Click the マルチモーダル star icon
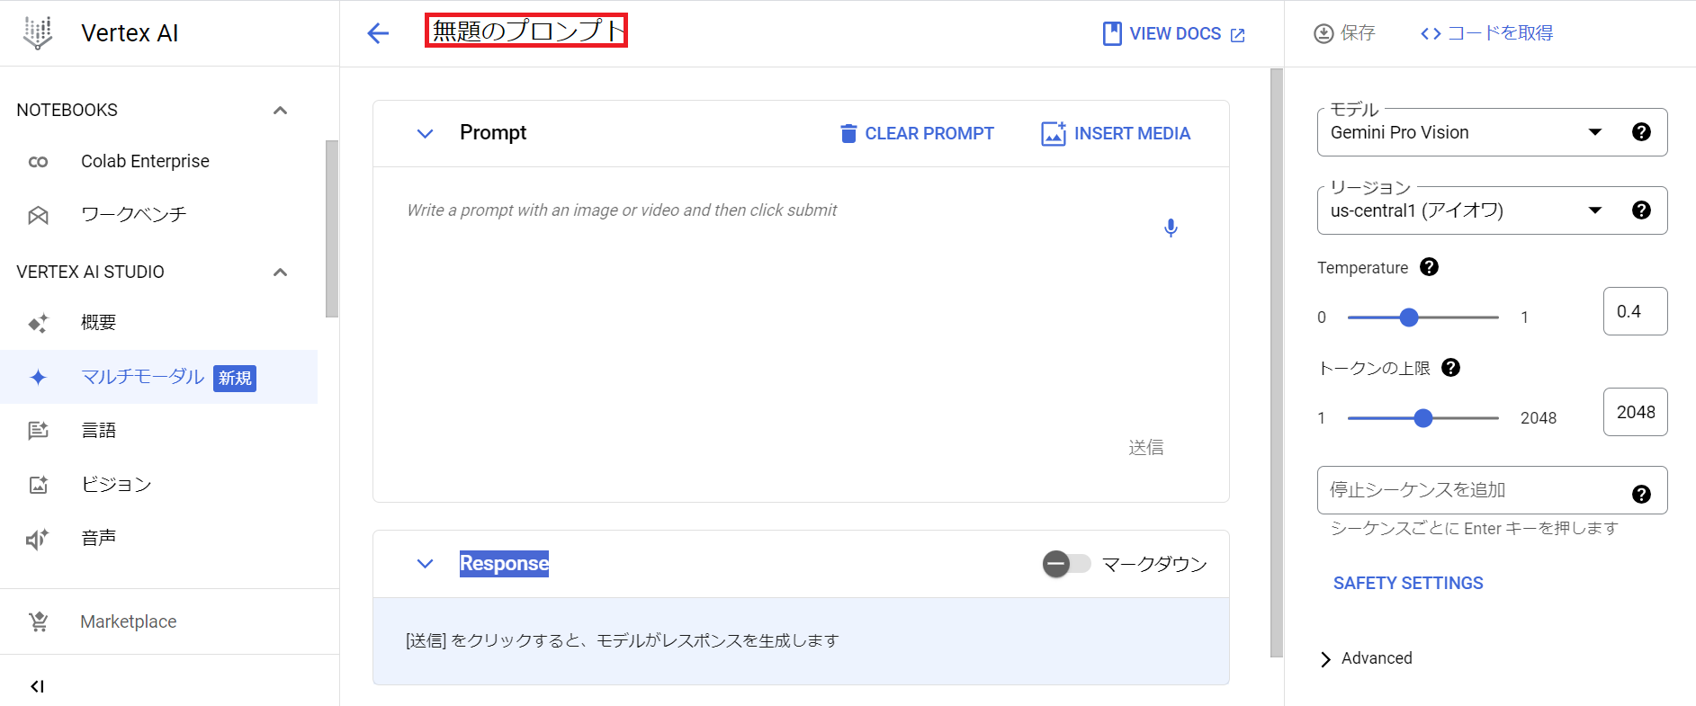The width and height of the screenshot is (1696, 706). tap(38, 378)
